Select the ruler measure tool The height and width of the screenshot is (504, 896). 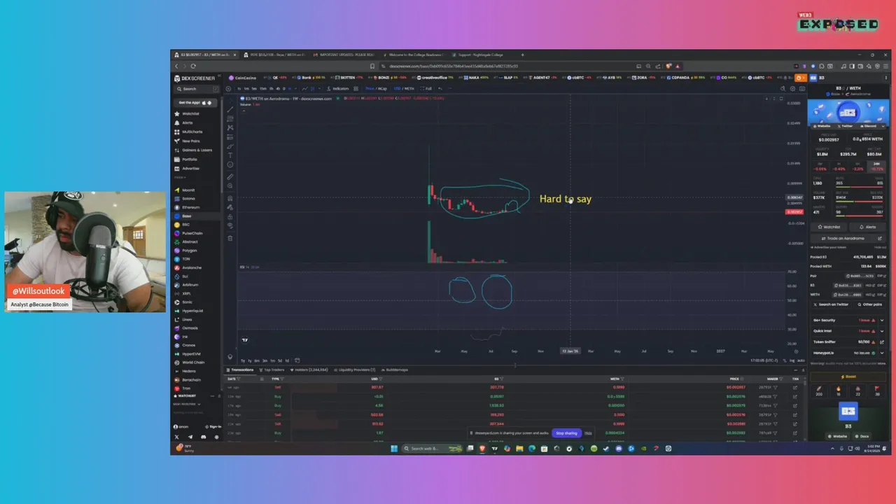230,176
